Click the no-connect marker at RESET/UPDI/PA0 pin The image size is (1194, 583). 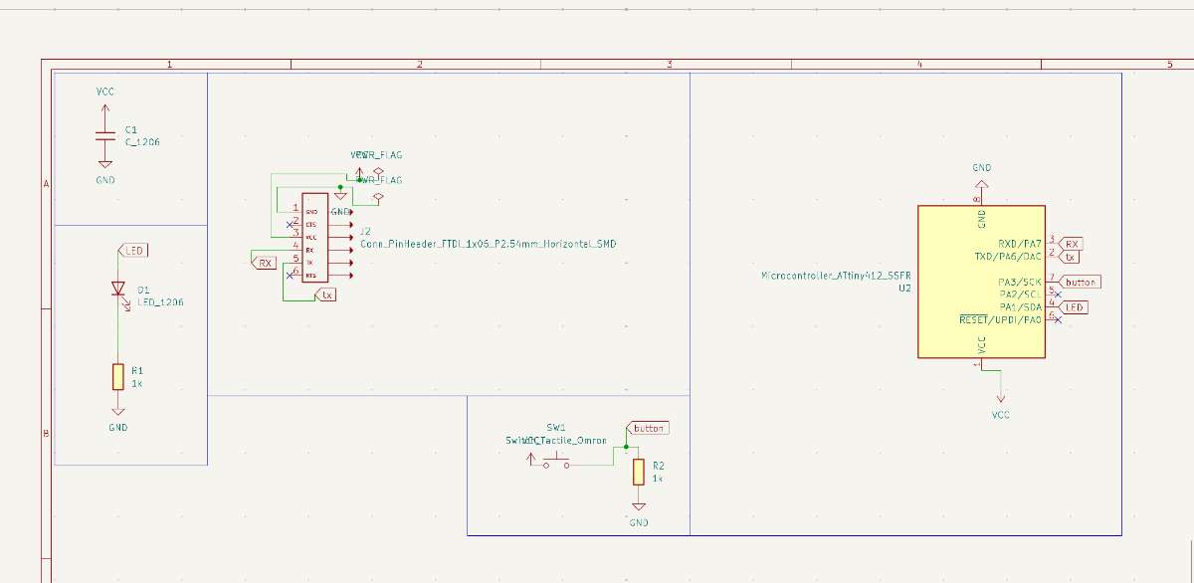(x=1057, y=319)
